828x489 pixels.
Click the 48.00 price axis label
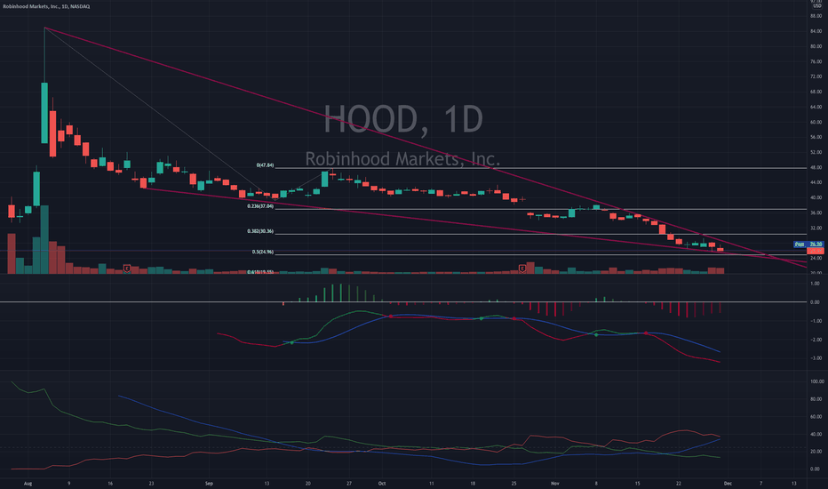pyautogui.click(x=816, y=167)
